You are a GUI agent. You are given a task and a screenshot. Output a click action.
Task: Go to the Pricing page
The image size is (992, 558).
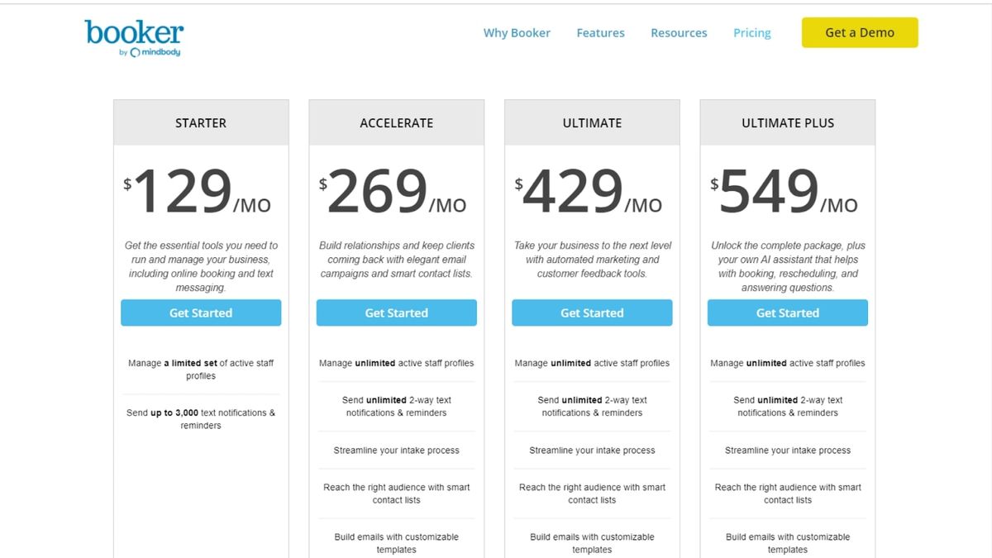pos(751,33)
